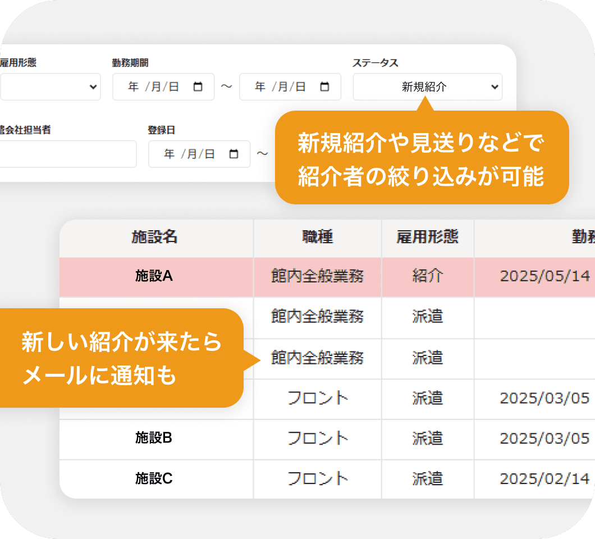Expand the 雇用形態 filter dropdown
This screenshot has height=539, width=595.
tap(51, 87)
